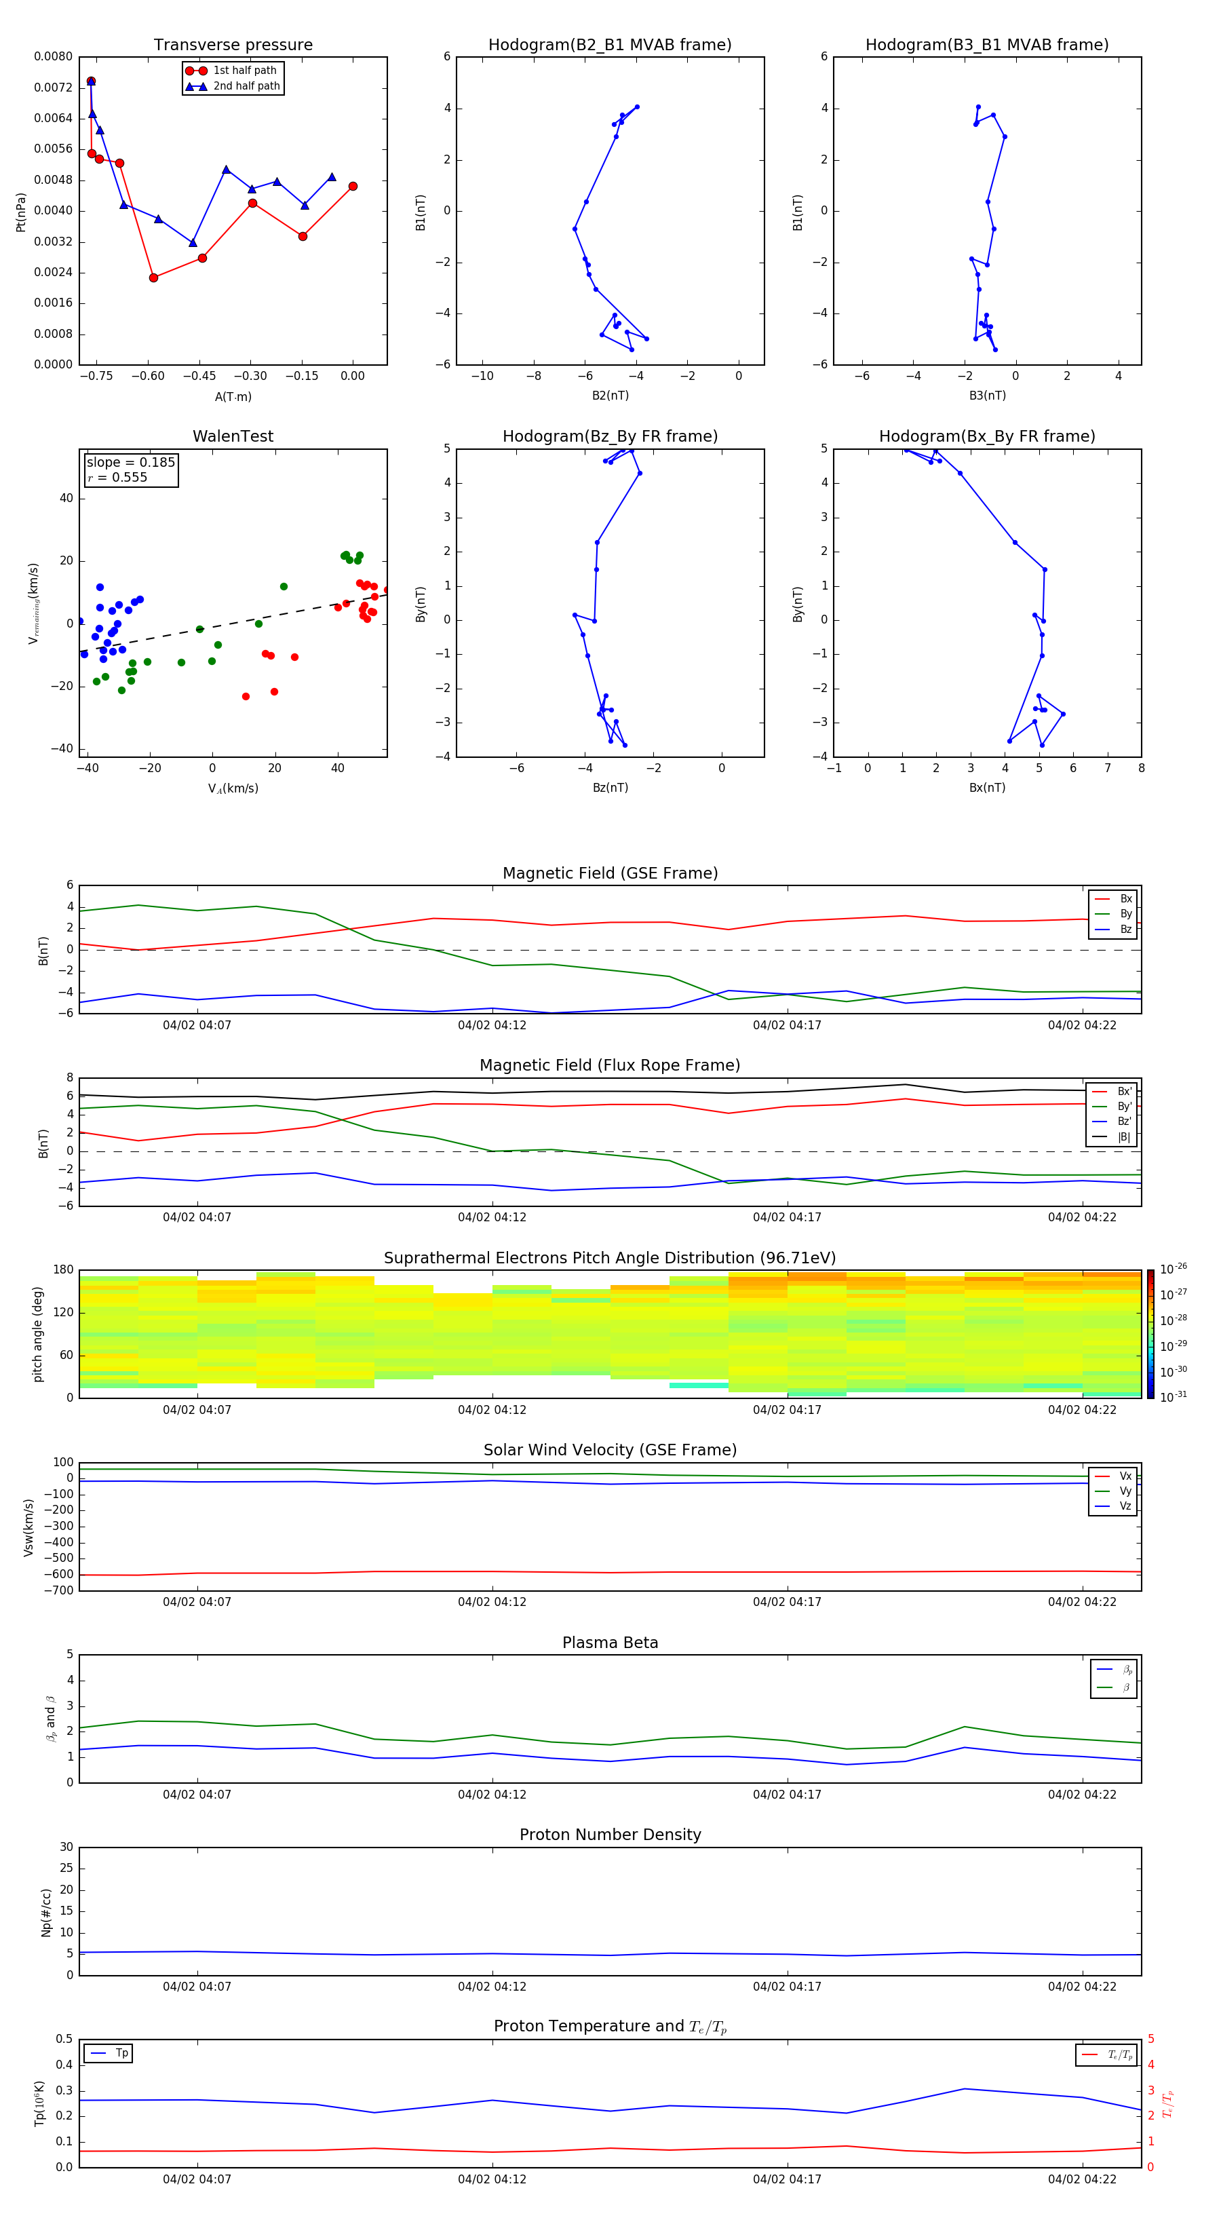Click '04/02 04:12' tick under Plasma Beta plot

[x=492, y=1795]
